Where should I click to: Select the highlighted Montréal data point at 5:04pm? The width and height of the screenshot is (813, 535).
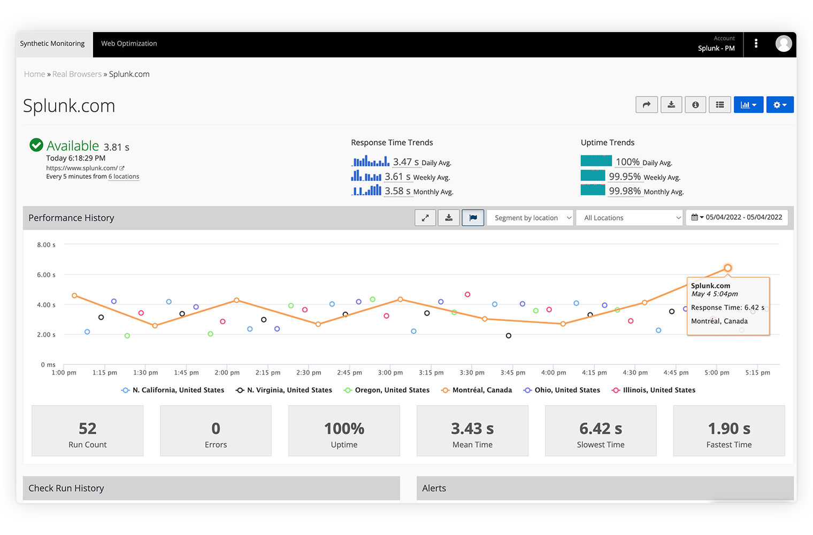point(728,267)
